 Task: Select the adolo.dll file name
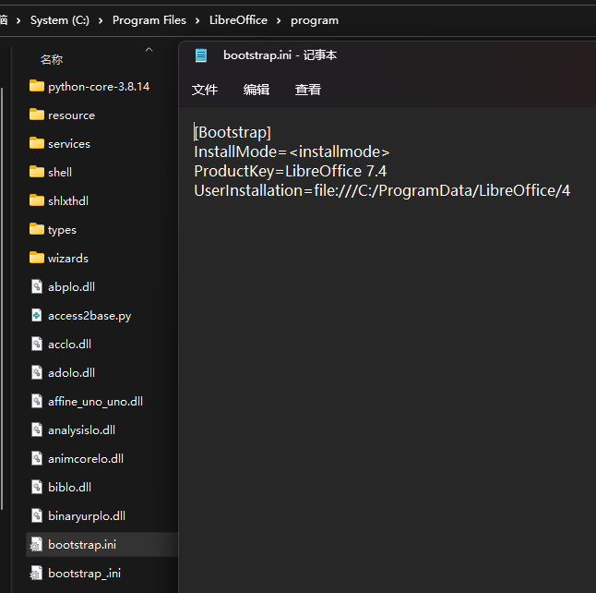(x=71, y=372)
